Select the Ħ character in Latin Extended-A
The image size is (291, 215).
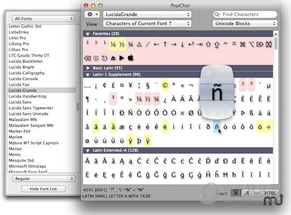click(225, 175)
